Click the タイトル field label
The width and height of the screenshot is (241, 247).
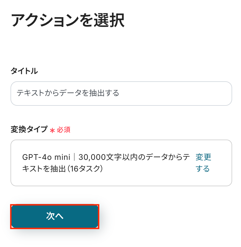pos(24,71)
